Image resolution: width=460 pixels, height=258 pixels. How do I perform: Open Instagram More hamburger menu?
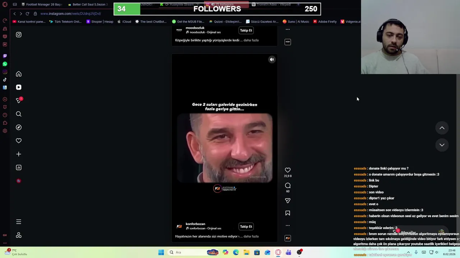tap(19, 222)
